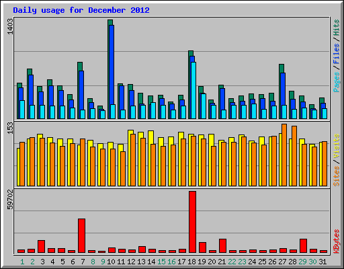Click the day 10 axis label
This screenshot has height=269, width=344.
tap(111, 262)
